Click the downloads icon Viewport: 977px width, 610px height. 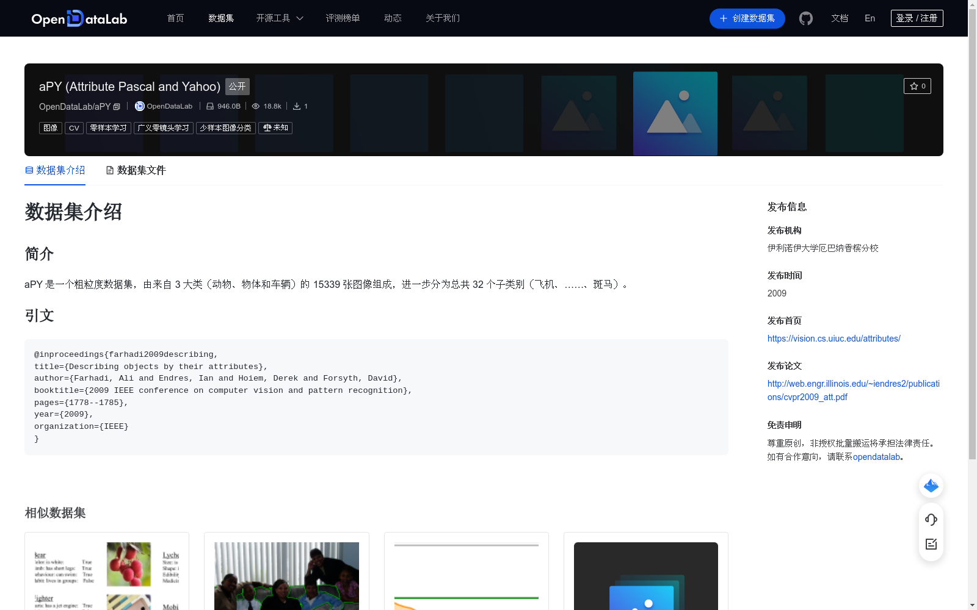click(297, 106)
